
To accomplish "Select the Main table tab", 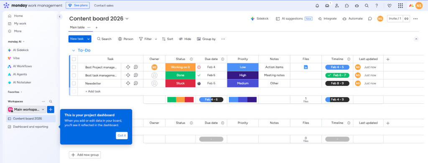I will click(77, 27).
